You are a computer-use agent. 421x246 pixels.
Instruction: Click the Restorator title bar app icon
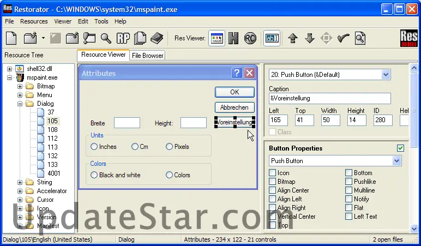[7, 9]
